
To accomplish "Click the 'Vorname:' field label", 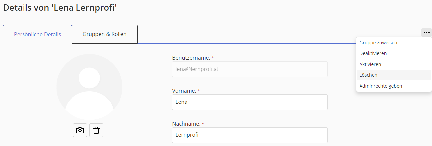I will 184,91.
